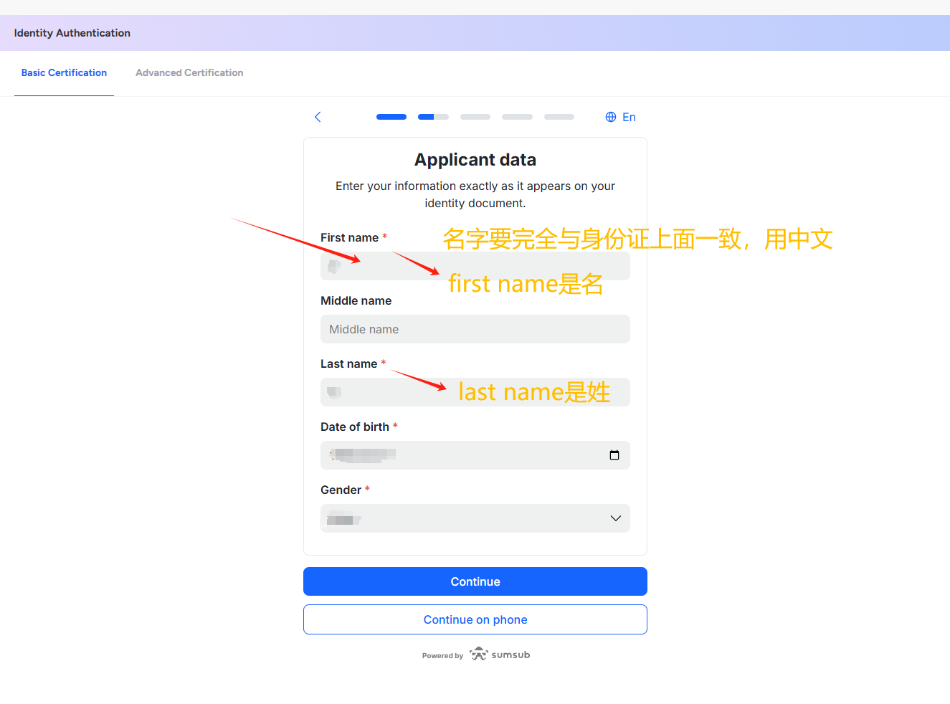Click the last progress step segment

pos(559,117)
